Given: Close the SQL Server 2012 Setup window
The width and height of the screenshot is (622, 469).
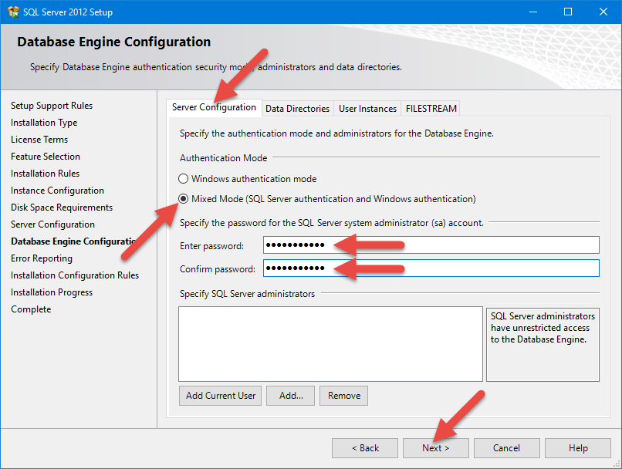Looking at the screenshot, I should (x=603, y=12).
